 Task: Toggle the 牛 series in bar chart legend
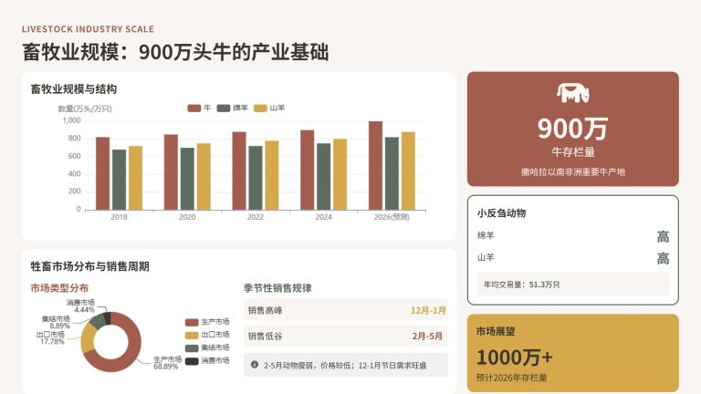[x=200, y=108]
